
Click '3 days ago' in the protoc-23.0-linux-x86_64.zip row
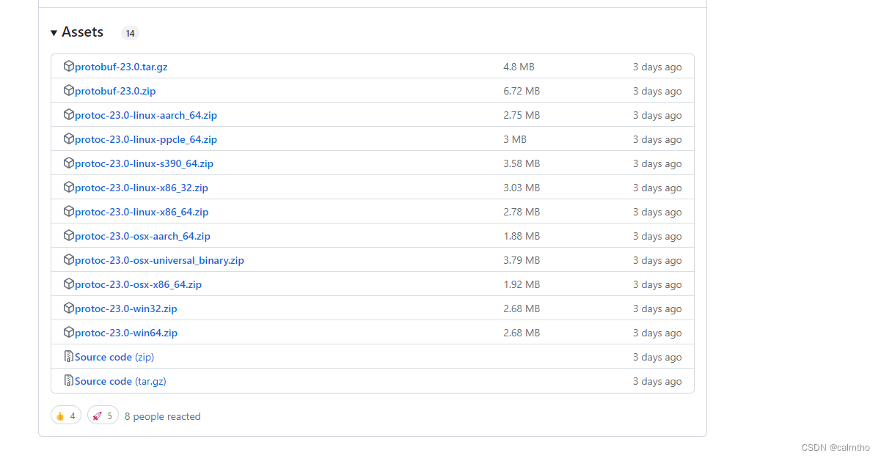click(657, 212)
